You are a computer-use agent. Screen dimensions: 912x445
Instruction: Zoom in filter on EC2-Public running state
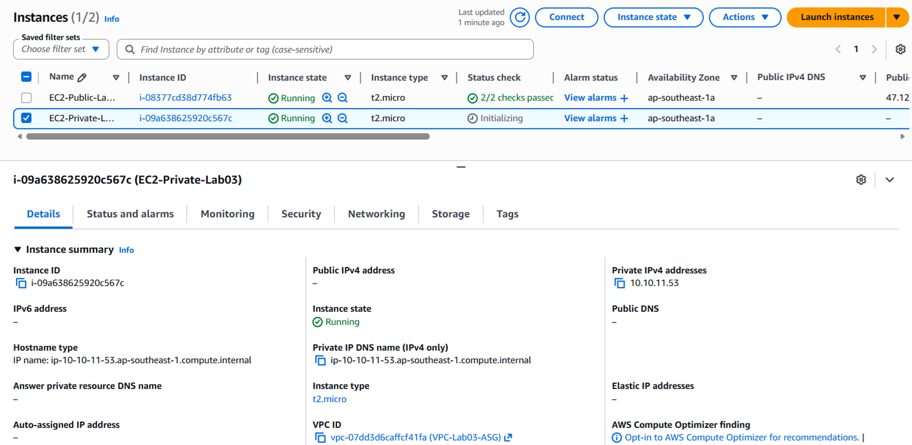(327, 98)
